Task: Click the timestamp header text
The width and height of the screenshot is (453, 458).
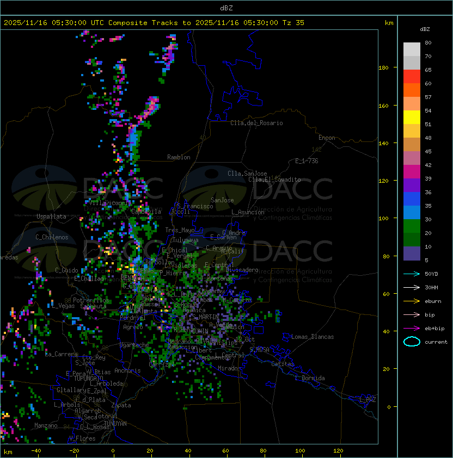Action: tap(154, 23)
